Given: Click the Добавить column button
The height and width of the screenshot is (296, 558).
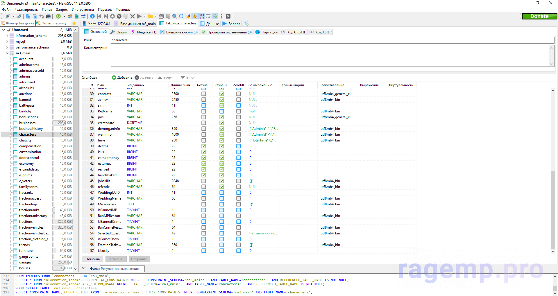Looking at the screenshot, I should tap(122, 78).
